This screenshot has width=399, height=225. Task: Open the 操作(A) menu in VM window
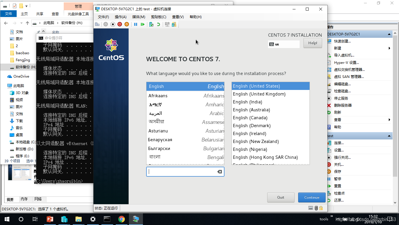[121, 17]
